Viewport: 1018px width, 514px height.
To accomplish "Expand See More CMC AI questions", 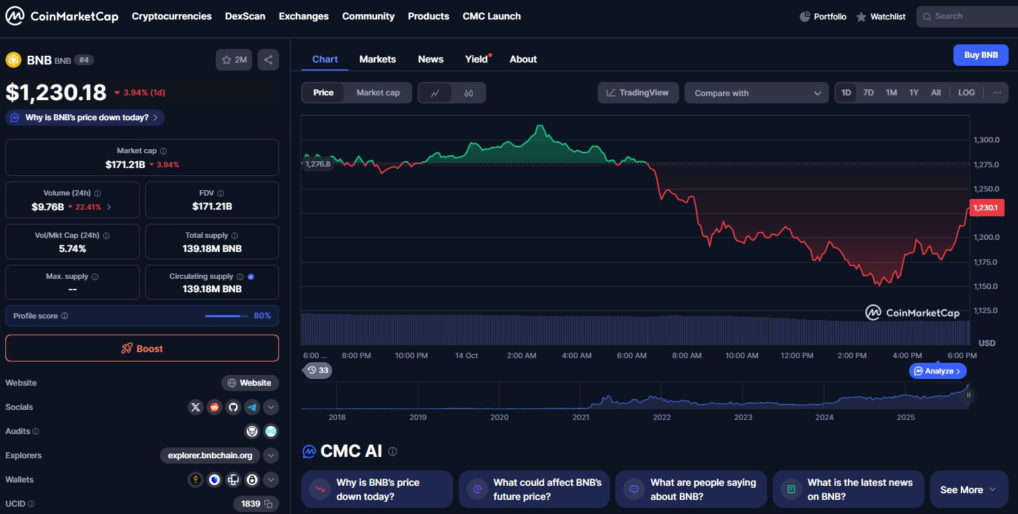I will point(969,490).
